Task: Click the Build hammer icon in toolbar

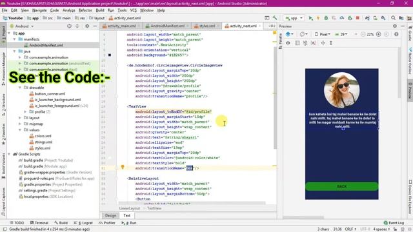Action: [x=275, y=18]
